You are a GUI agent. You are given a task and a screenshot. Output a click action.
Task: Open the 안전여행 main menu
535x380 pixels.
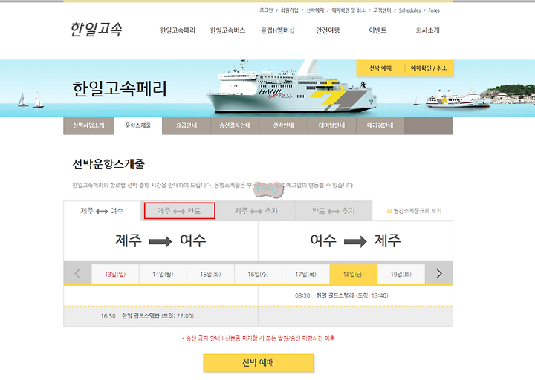click(x=328, y=30)
